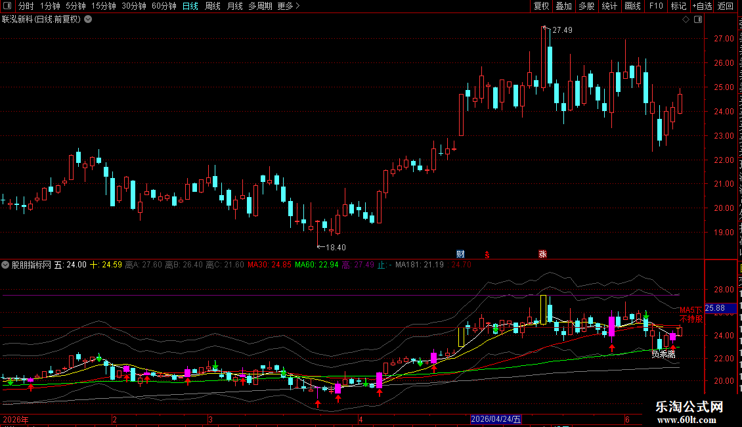The width and height of the screenshot is (742, 427).
Task: Click the right panel toggle icon
Action: 697,20
